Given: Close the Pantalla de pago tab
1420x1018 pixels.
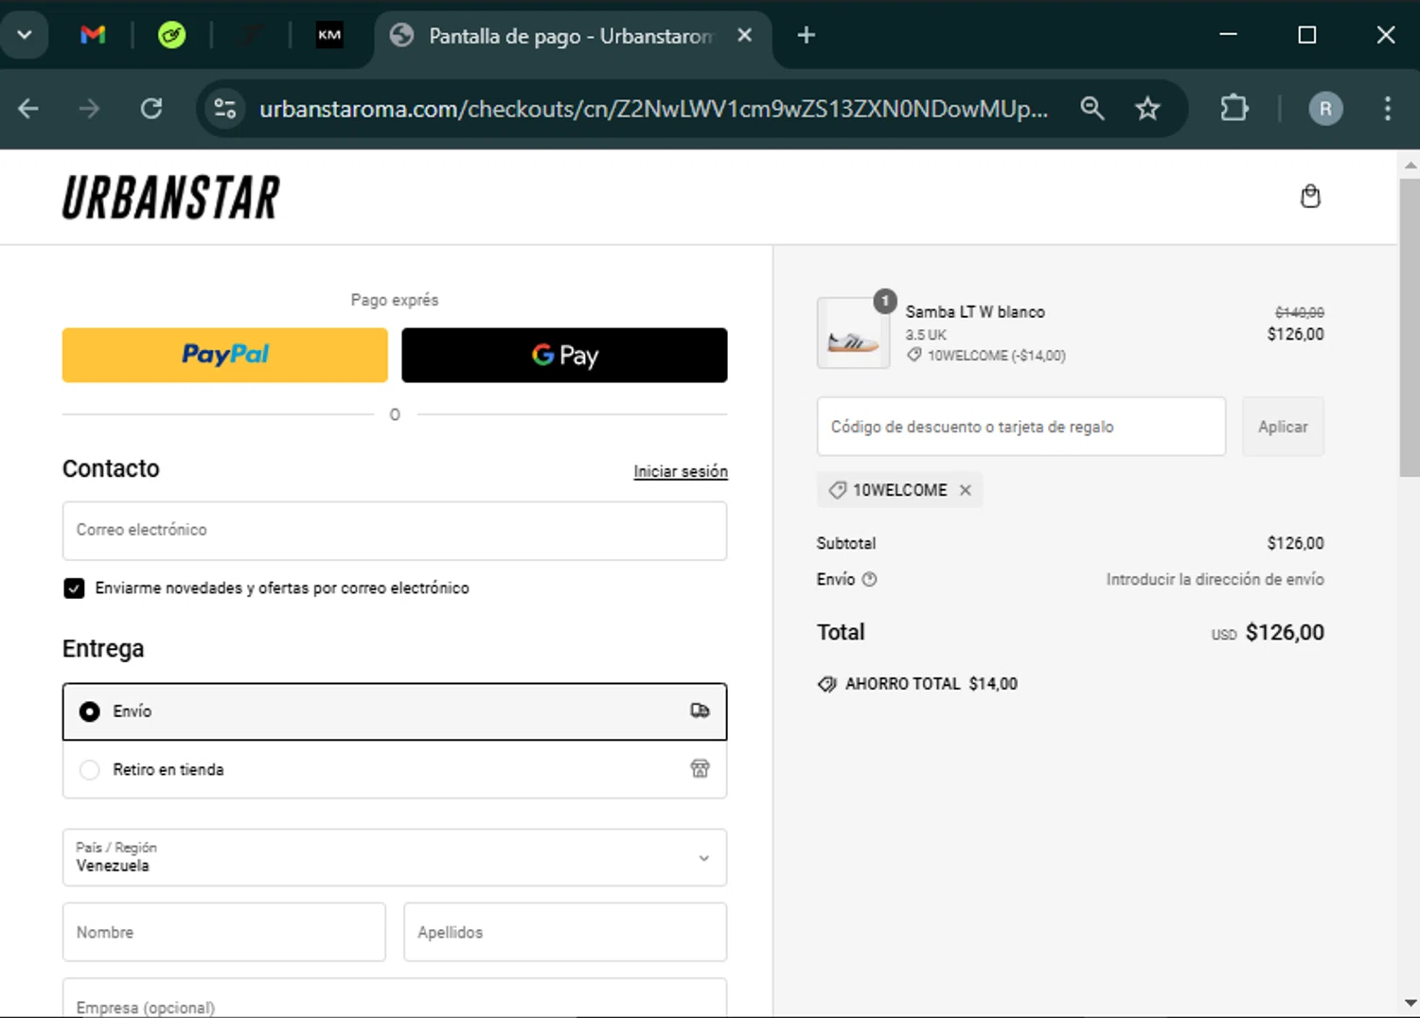Looking at the screenshot, I should (745, 35).
